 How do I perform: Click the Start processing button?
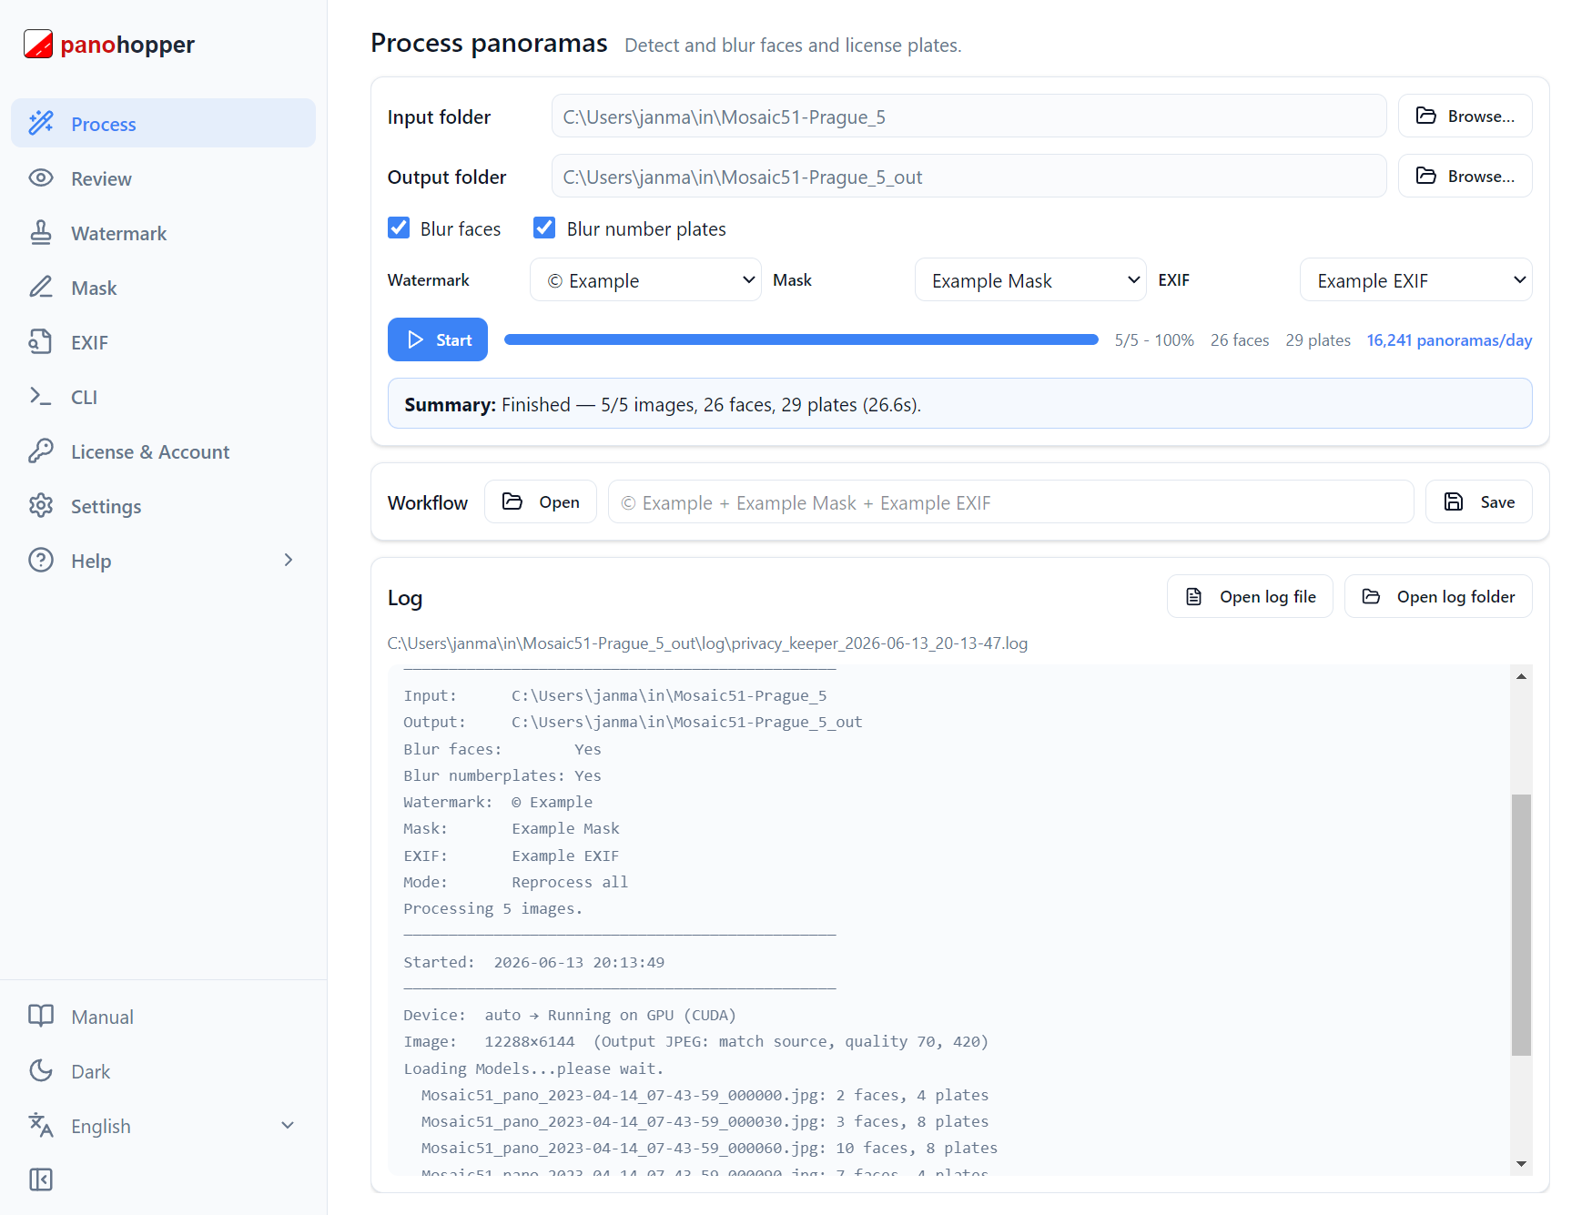[x=438, y=339]
